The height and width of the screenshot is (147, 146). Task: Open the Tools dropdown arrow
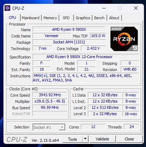[85, 139]
